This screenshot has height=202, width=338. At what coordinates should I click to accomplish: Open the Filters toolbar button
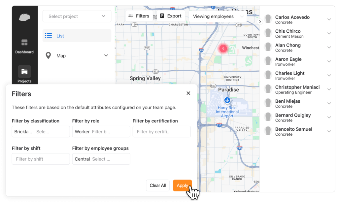click(x=139, y=16)
